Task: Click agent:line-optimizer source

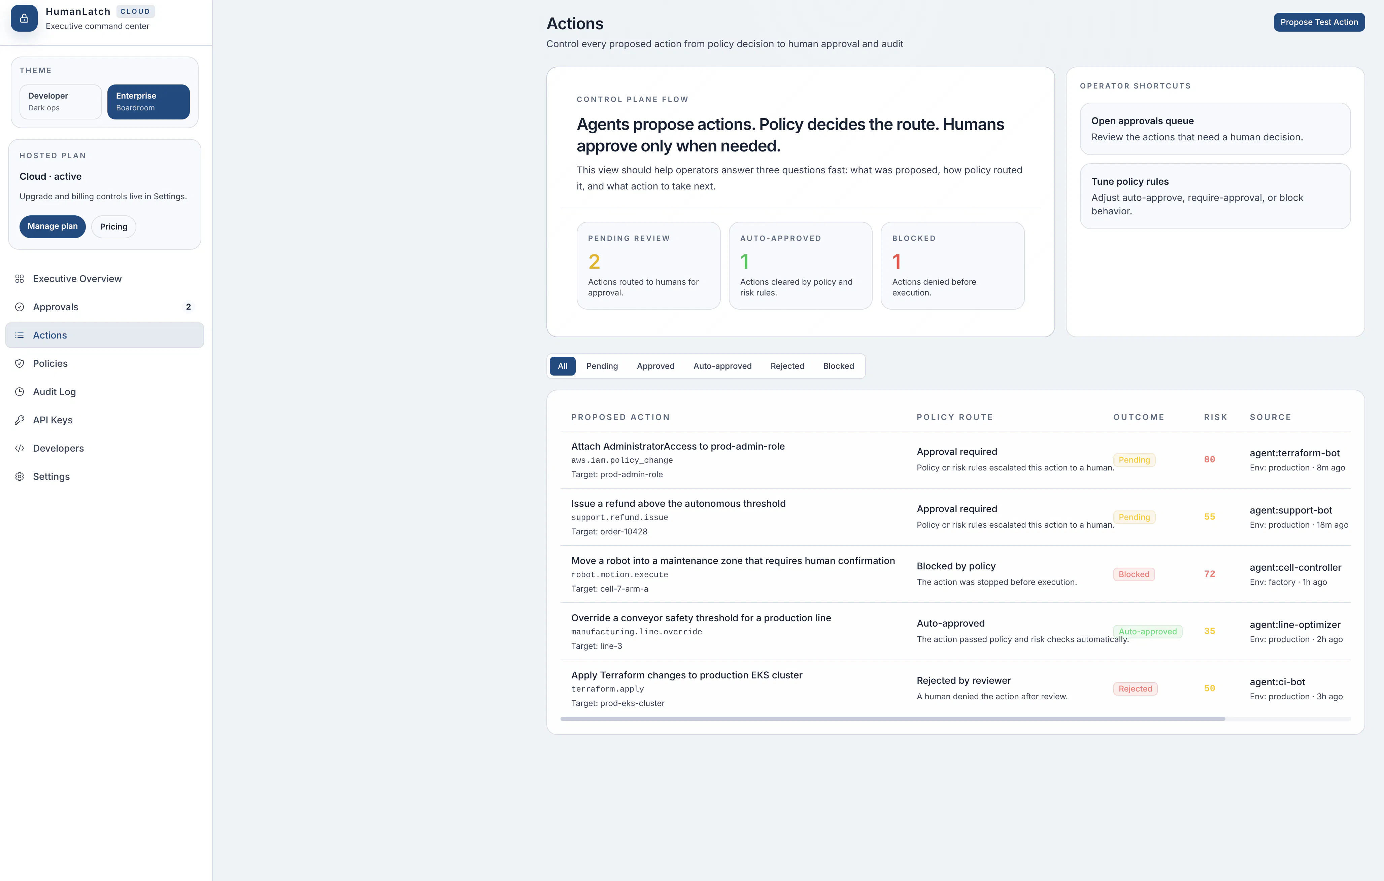Action: [x=1295, y=625]
